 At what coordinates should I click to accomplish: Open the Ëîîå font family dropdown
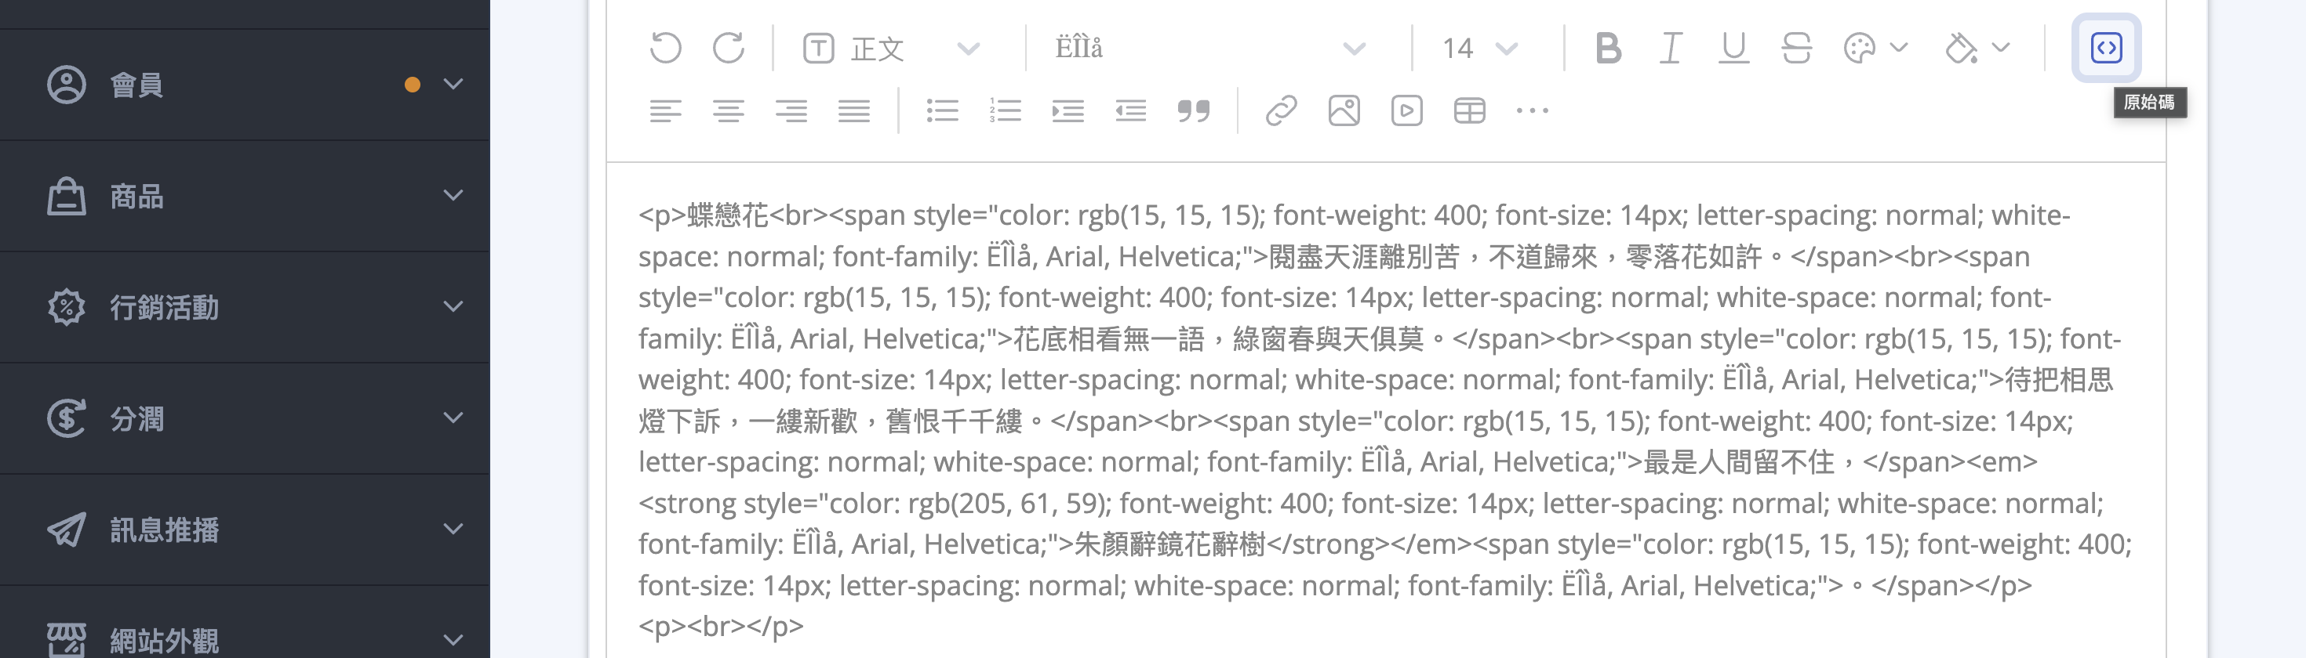[x=1210, y=49]
